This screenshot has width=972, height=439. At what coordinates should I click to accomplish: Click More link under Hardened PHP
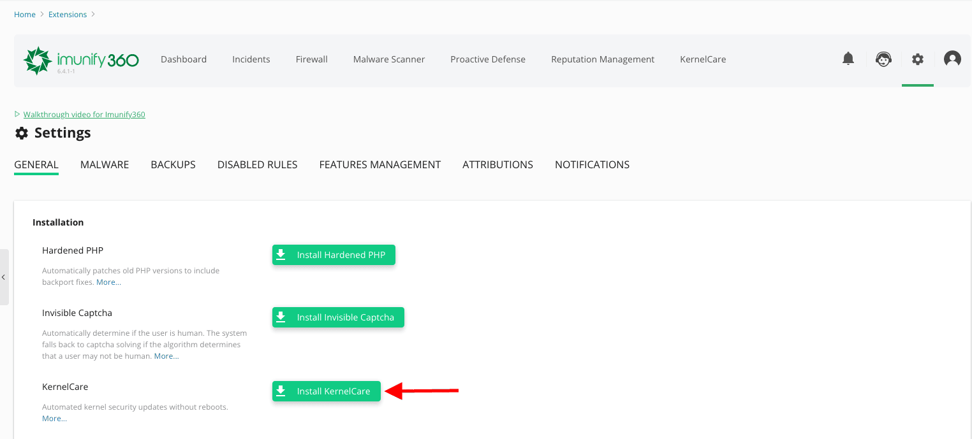coord(108,282)
